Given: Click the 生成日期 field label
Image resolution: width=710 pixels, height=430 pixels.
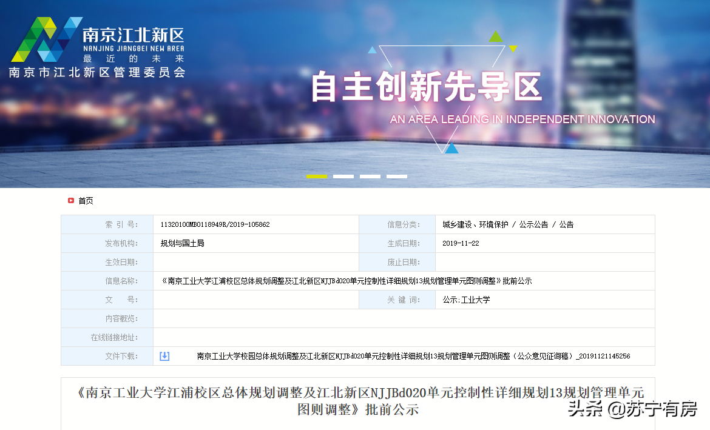Looking at the screenshot, I should pos(404,244).
